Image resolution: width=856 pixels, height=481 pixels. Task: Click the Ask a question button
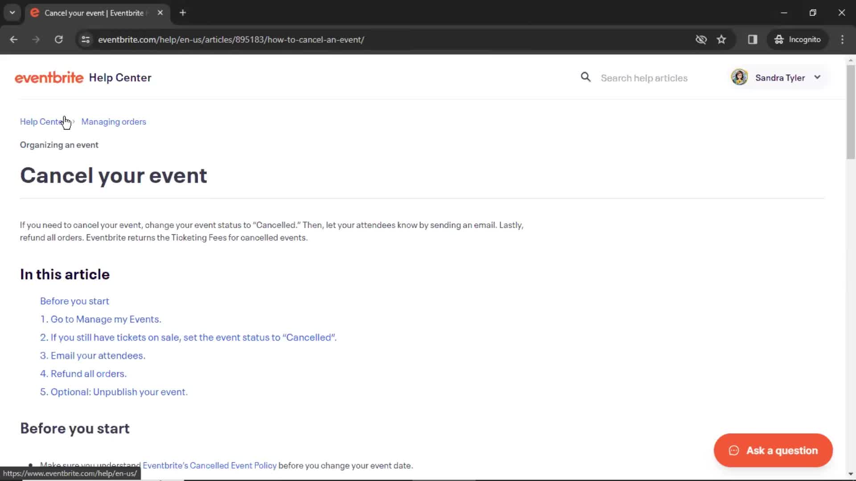(x=773, y=450)
